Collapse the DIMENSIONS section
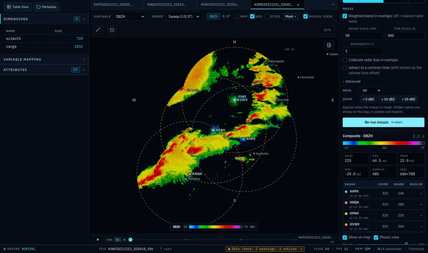This screenshot has height=253, width=428. 44,19
